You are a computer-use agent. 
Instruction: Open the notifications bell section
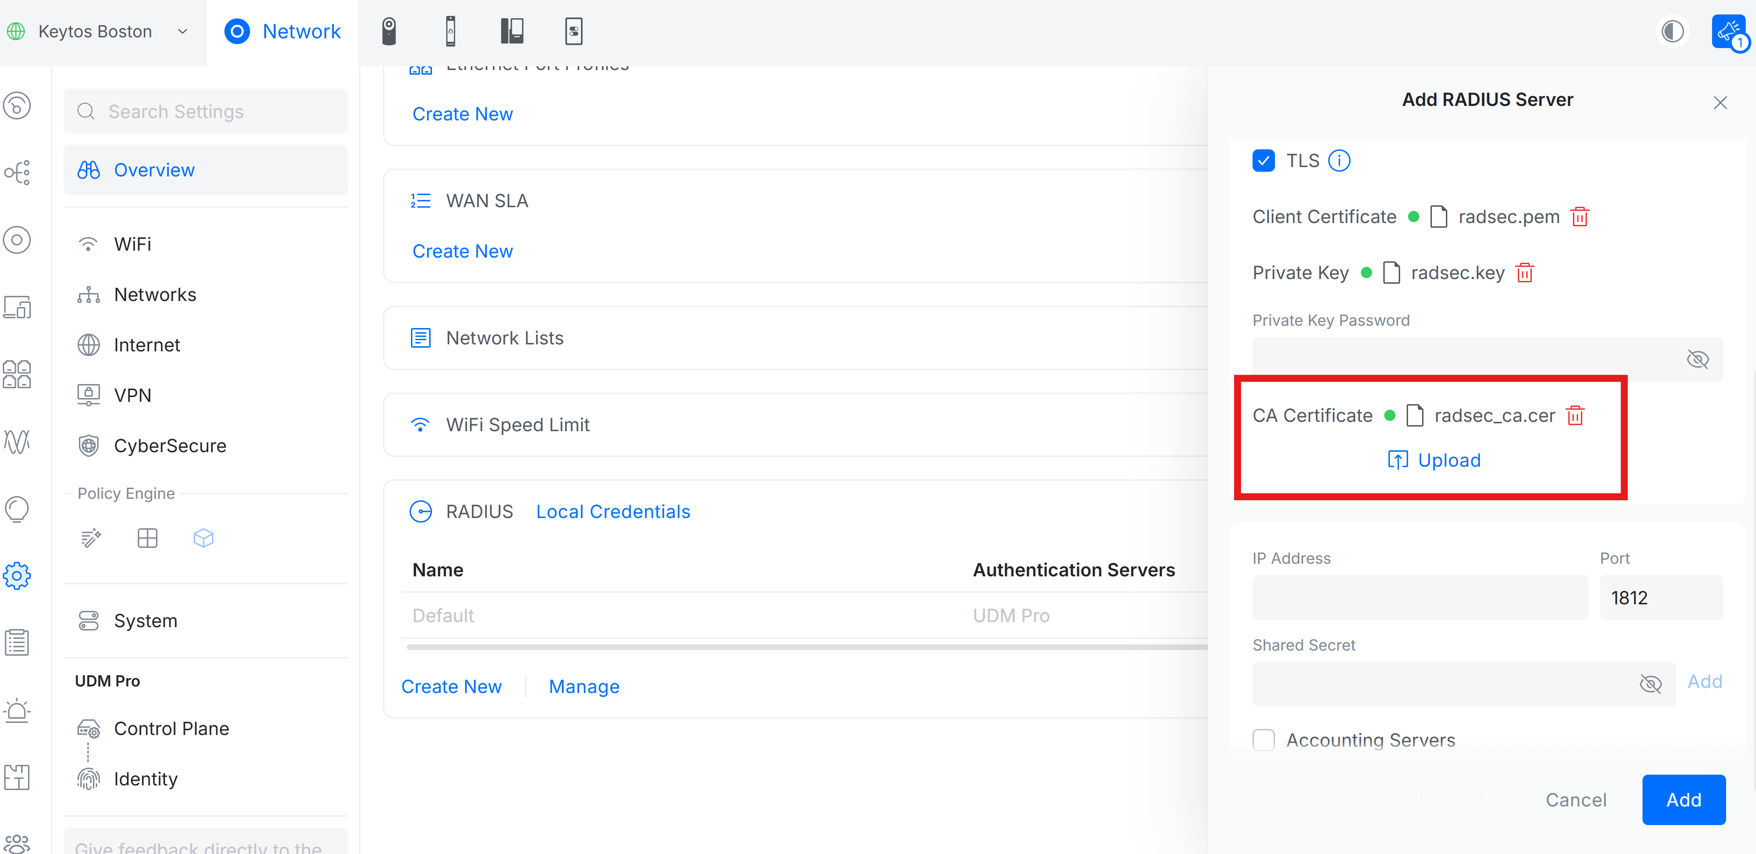pos(17,710)
